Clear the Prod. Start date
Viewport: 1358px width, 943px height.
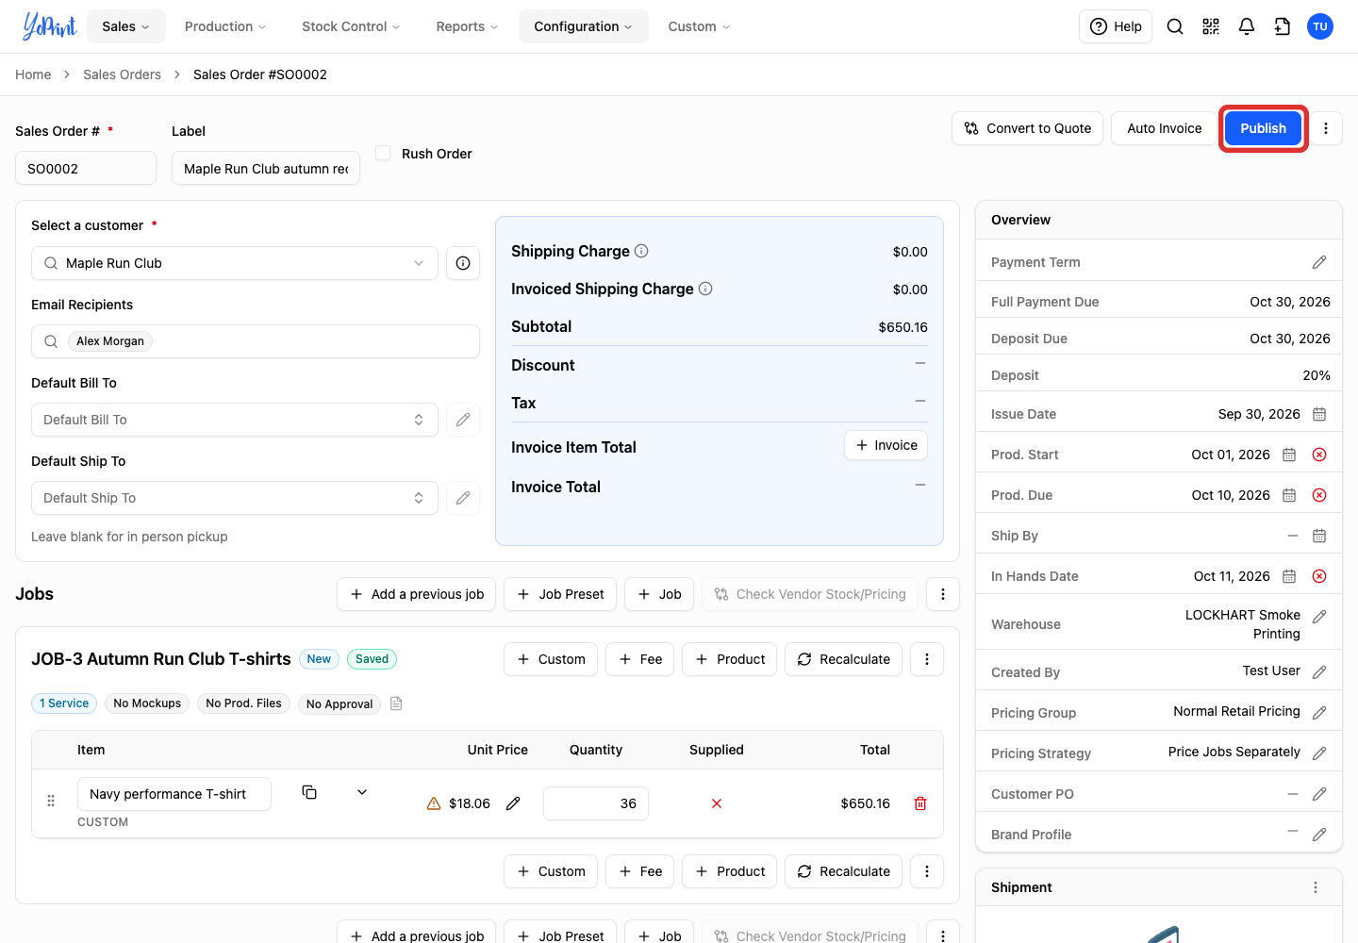tap(1319, 455)
